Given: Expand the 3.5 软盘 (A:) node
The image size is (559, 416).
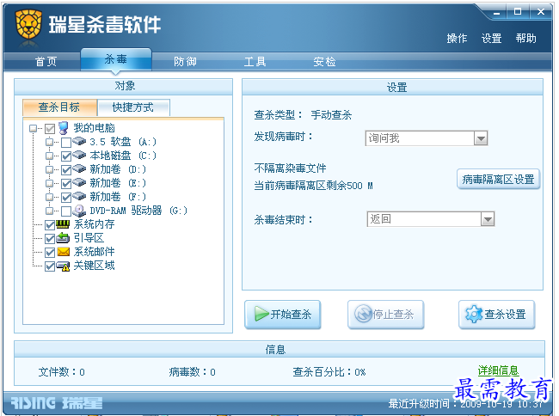Looking at the screenshot, I should (x=49, y=142).
